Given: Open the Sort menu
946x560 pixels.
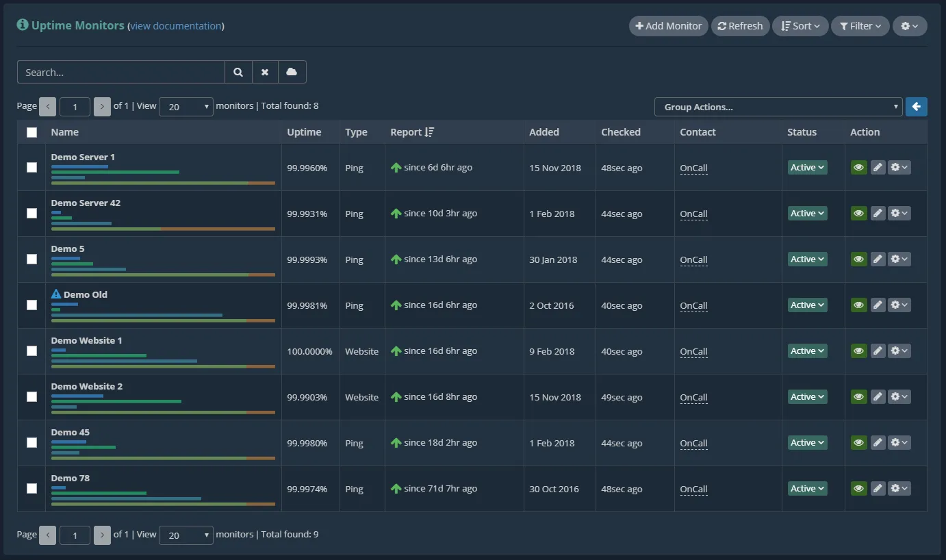Looking at the screenshot, I should pos(800,25).
